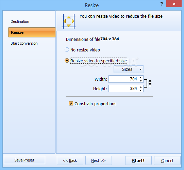Open the Sizes dropdown

pos(129,69)
